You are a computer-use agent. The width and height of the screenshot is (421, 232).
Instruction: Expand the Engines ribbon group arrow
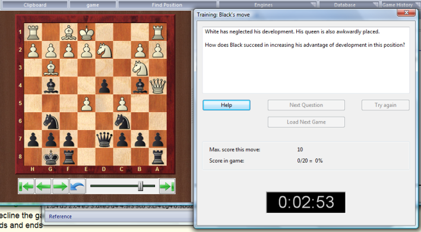point(313,5)
